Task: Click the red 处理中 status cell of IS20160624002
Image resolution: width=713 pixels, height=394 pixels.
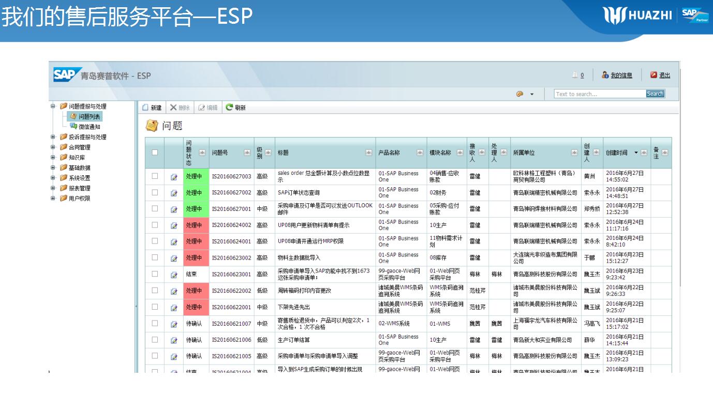Action: [x=196, y=225]
